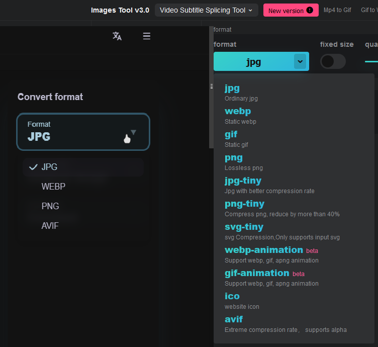Choose png Lossless png option
Screen dimensions: 378x347
294,162
